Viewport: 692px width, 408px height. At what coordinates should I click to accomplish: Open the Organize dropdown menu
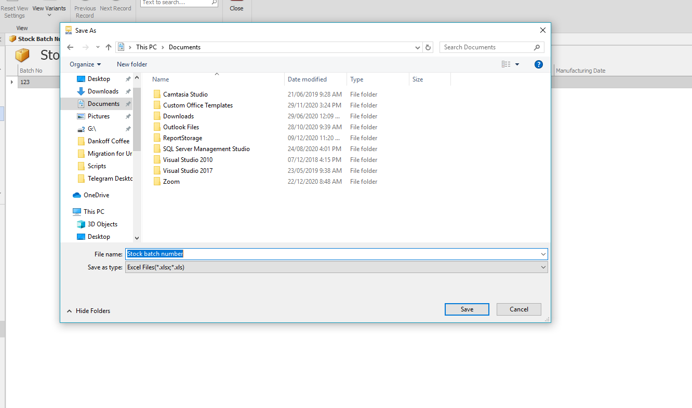click(85, 64)
